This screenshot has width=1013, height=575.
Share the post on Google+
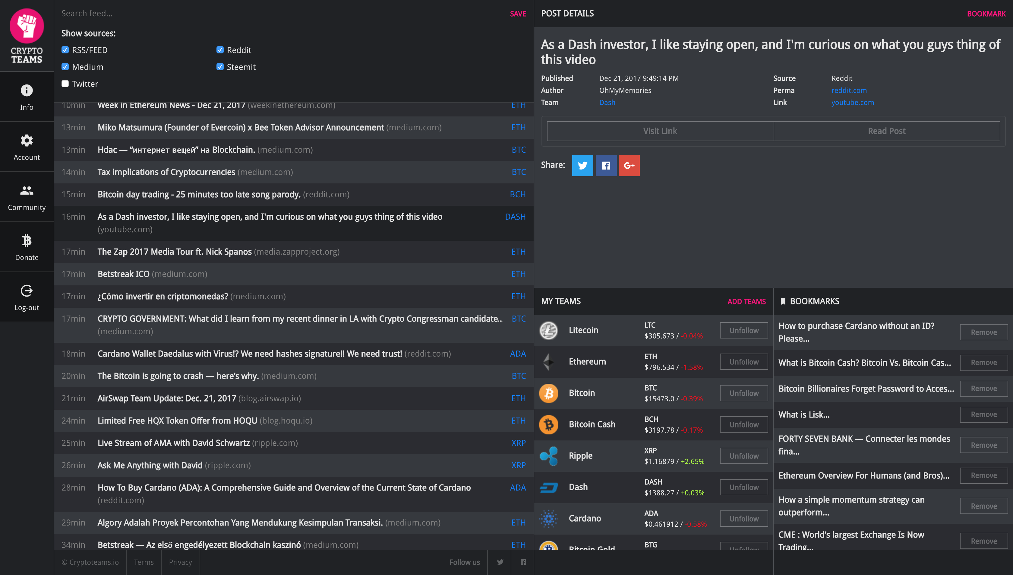click(x=629, y=165)
